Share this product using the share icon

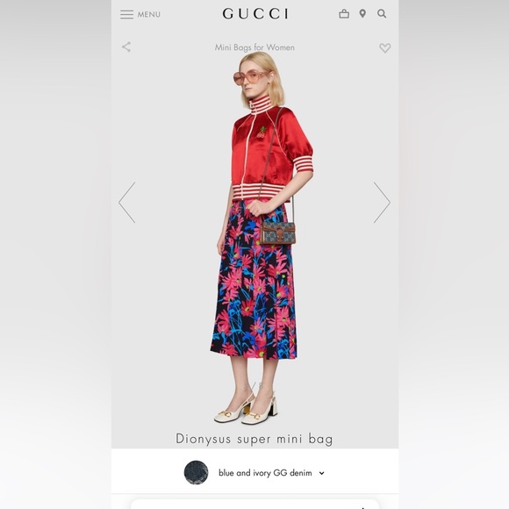coord(126,47)
